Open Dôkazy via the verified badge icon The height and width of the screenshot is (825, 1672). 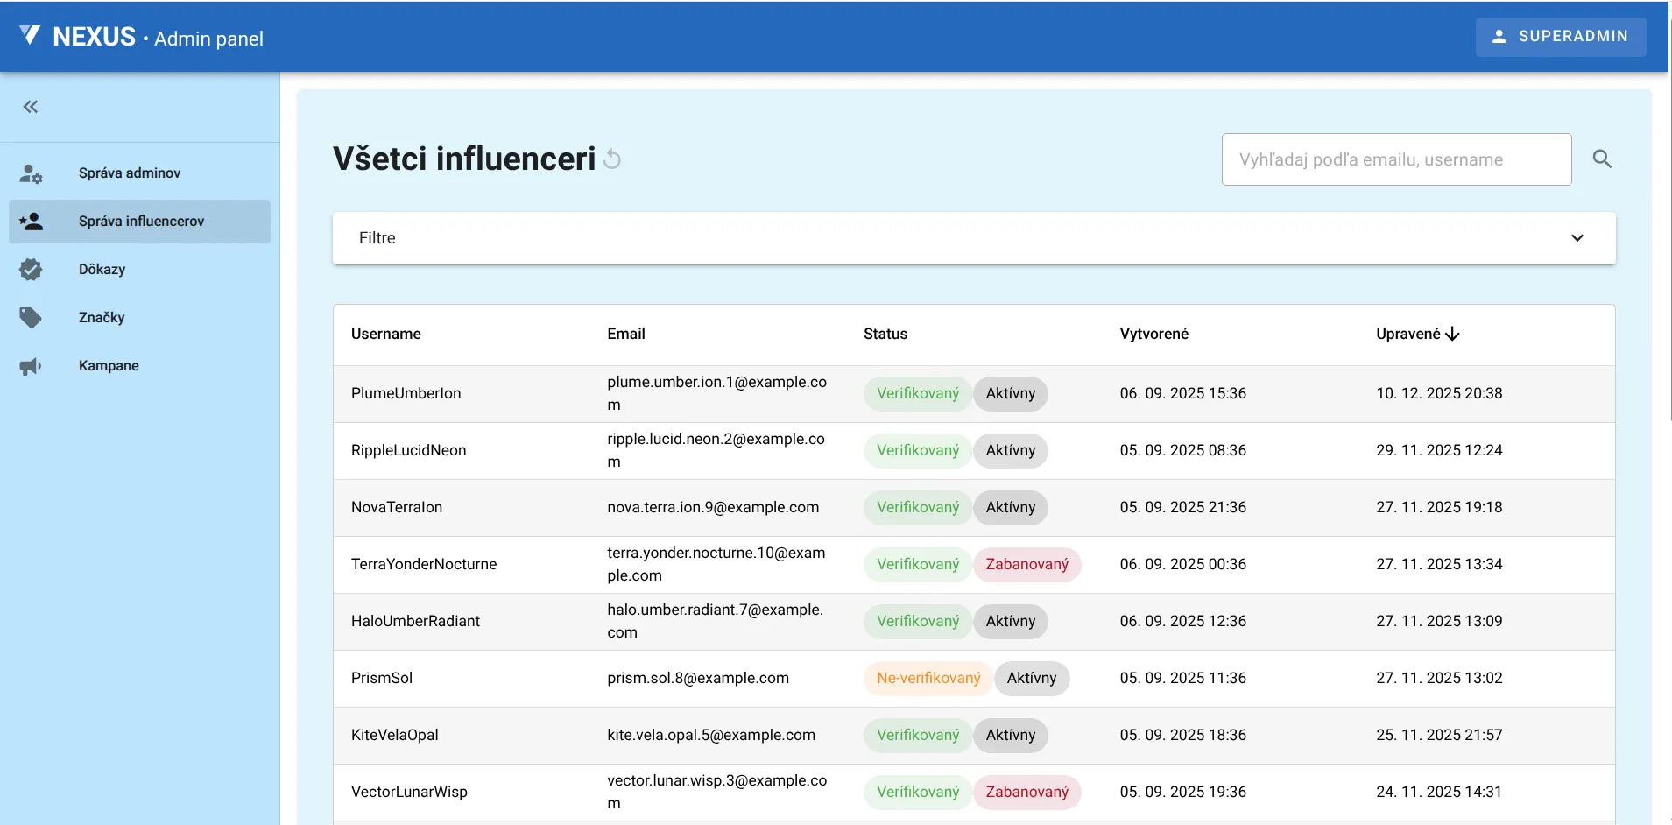(x=32, y=270)
